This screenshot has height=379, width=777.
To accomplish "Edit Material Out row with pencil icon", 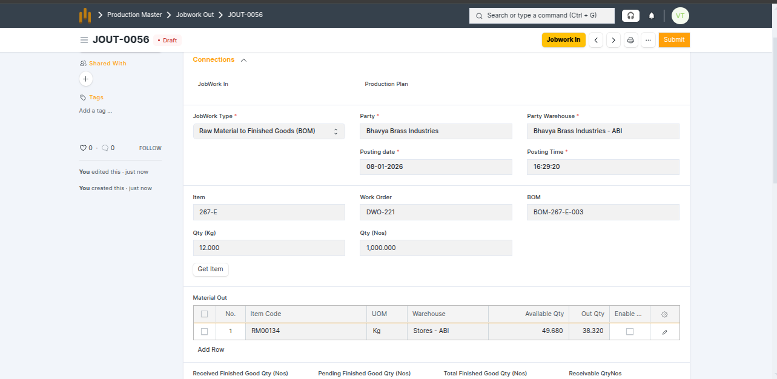I will pyautogui.click(x=664, y=332).
